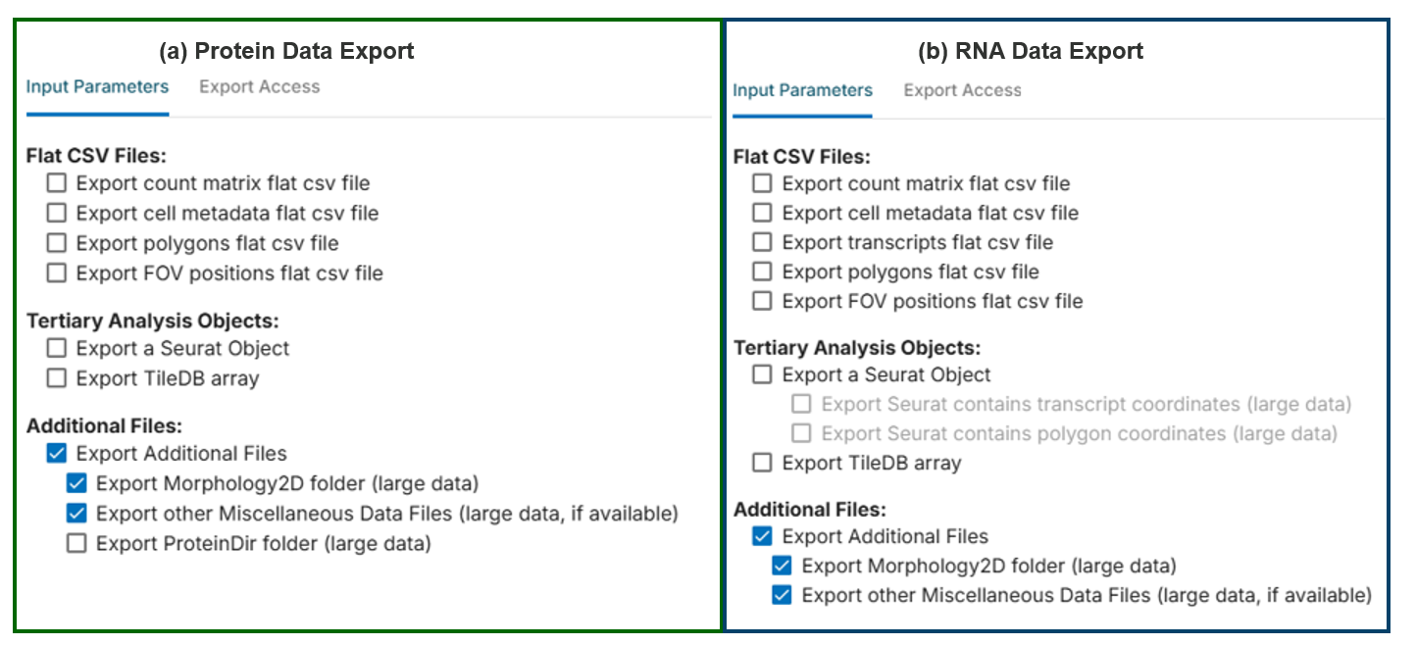Check Export a Seurat Object in Protein panel
This screenshot has width=1416, height=645.
tap(57, 348)
